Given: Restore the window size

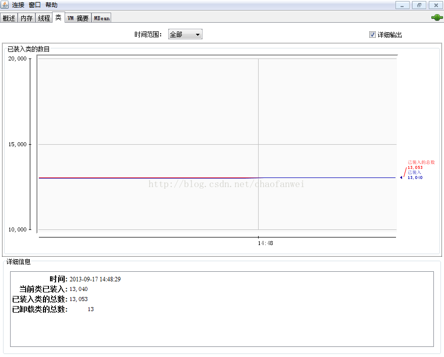Looking at the screenshot, I should (419, 5).
